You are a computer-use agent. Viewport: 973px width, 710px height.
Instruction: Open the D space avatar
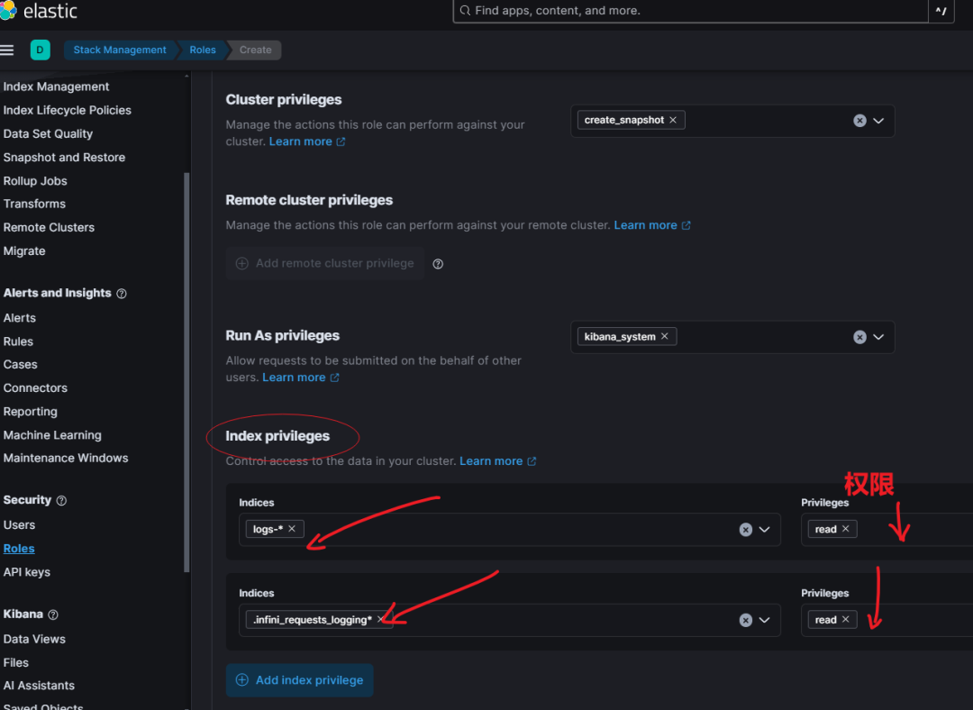(x=41, y=50)
